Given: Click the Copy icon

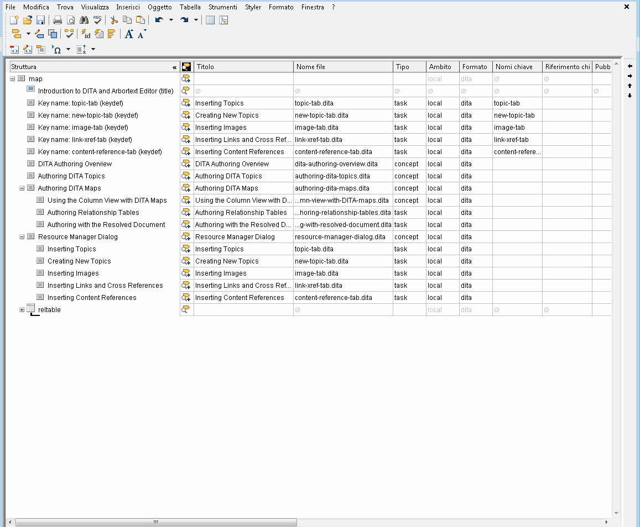Looking at the screenshot, I should [x=127, y=20].
